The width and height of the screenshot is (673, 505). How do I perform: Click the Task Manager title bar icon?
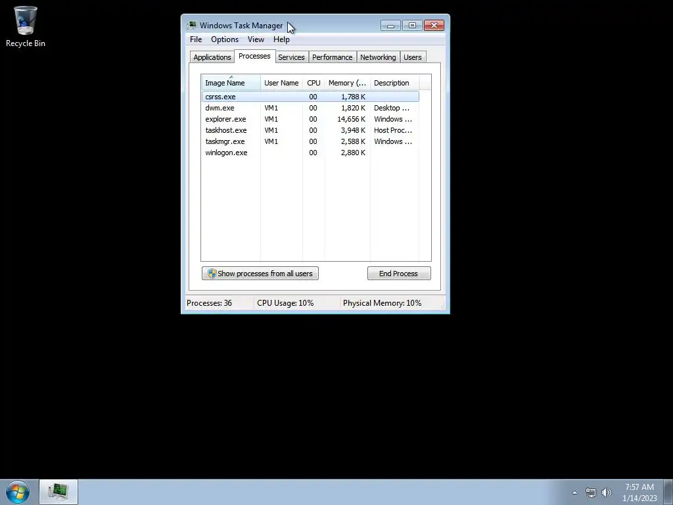tap(192, 26)
